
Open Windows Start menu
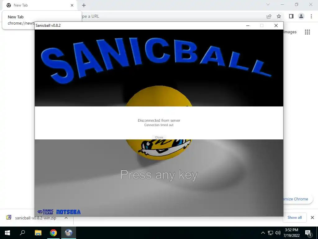[x=7, y=233]
